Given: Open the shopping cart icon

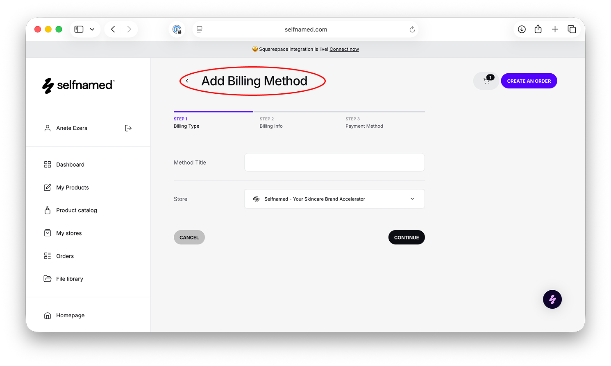Looking at the screenshot, I should click(x=487, y=81).
